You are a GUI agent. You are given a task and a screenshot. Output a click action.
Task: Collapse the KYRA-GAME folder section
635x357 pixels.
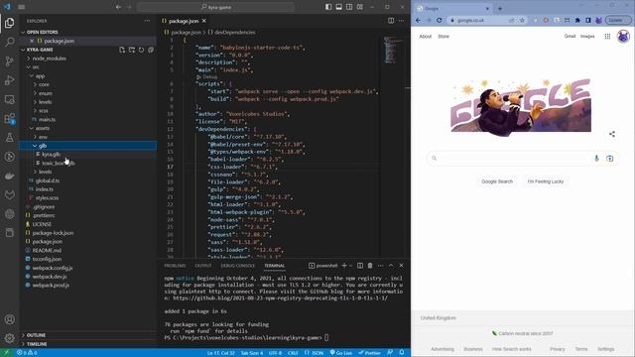(23, 50)
